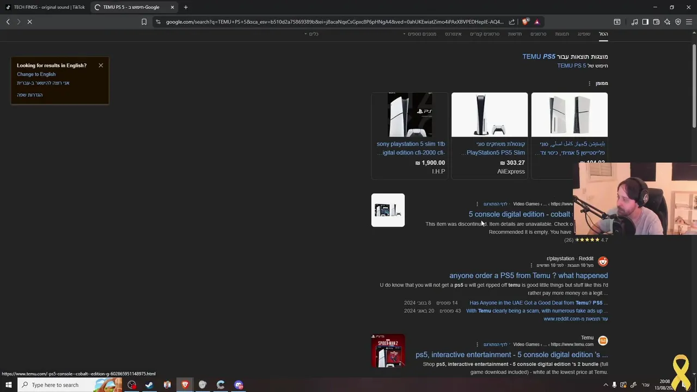The image size is (697, 392).
Task: Open Brave Rewards triangle icon
Action: pyautogui.click(x=537, y=22)
